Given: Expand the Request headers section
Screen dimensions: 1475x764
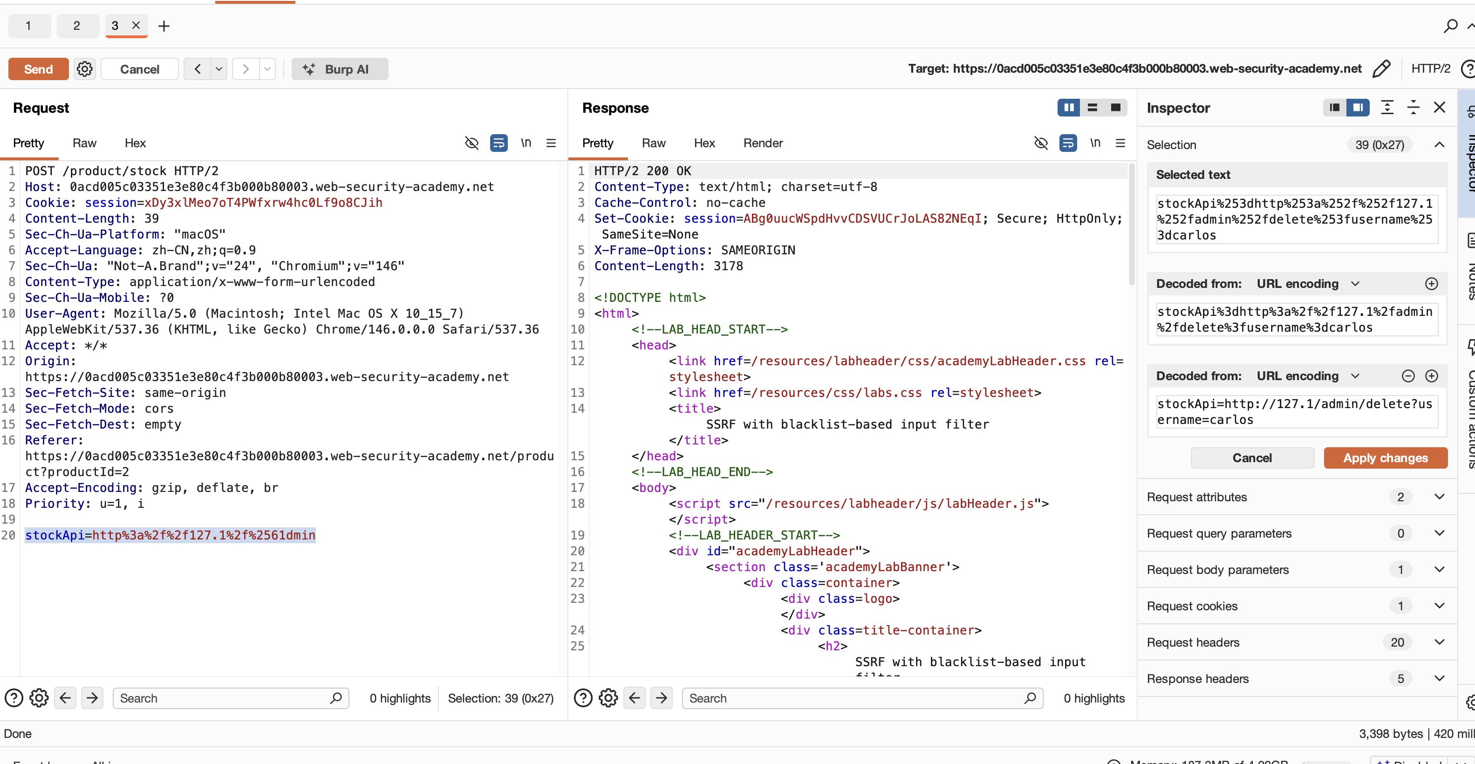Looking at the screenshot, I should coord(1439,642).
